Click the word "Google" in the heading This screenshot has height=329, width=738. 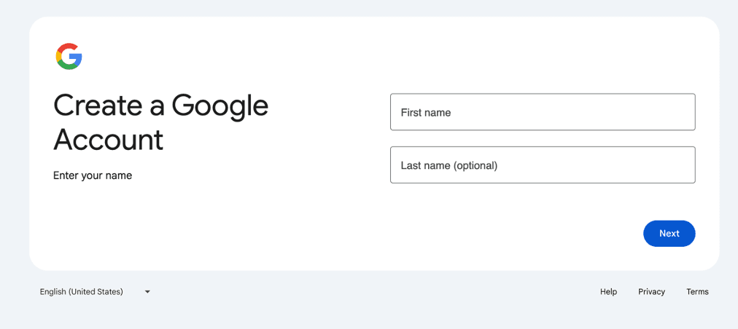[220, 106]
